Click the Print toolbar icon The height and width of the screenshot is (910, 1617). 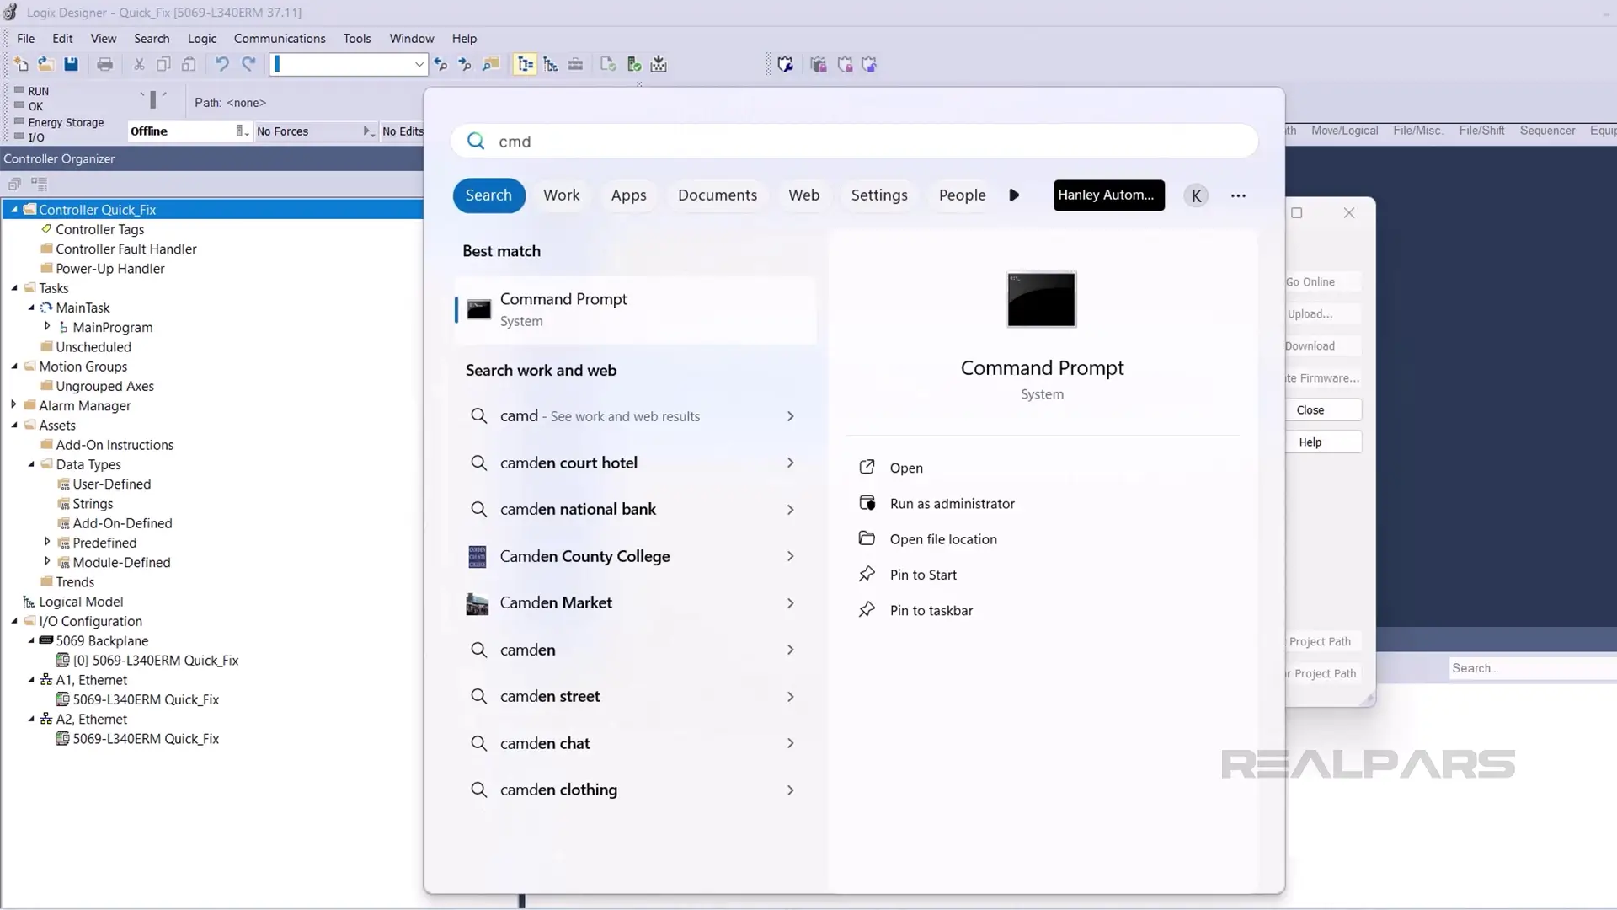(104, 64)
